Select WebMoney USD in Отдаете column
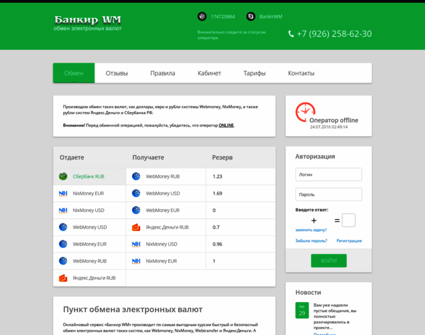Image resolution: width=425 pixels, height=335 pixels. coord(89,227)
